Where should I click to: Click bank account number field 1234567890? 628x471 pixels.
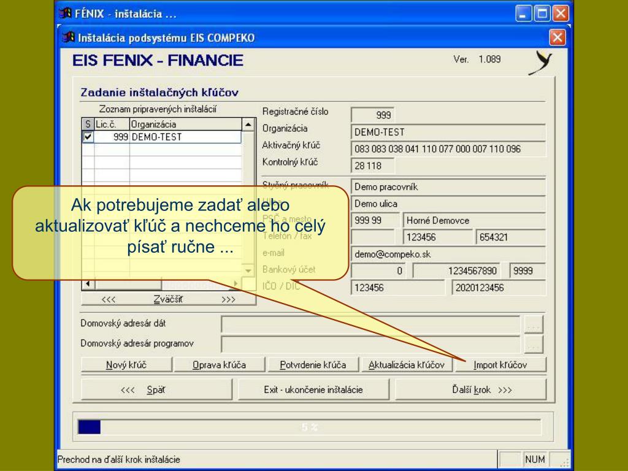456,270
